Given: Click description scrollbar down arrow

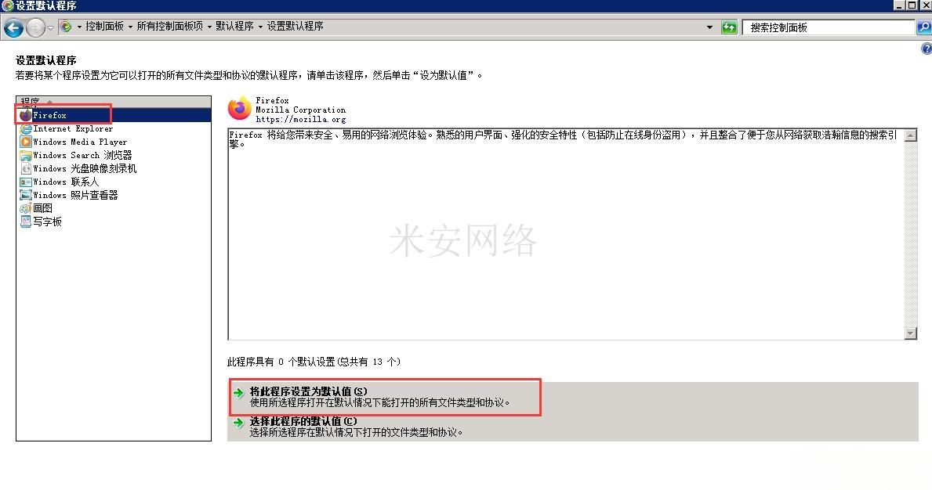Looking at the screenshot, I should click(x=911, y=333).
